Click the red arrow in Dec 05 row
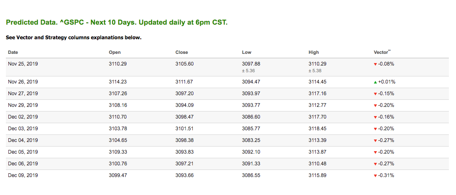456x195 pixels. coord(375,152)
